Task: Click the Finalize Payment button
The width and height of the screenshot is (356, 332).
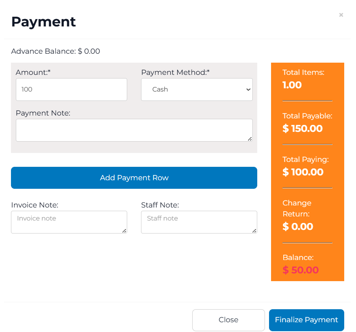Action: [306, 320]
